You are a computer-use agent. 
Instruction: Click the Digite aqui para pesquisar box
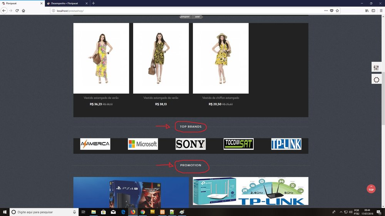coord(44,212)
